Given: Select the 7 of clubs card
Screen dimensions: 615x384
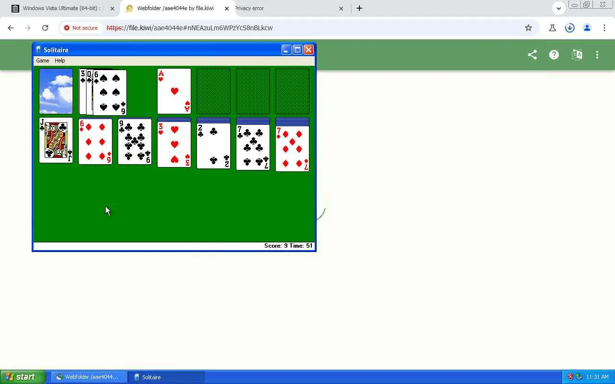Looking at the screenshot, I should point(253,147).
